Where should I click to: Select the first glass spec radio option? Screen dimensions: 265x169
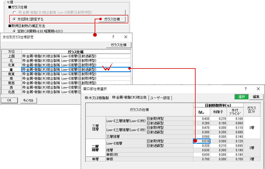click(x=14, y=13)
